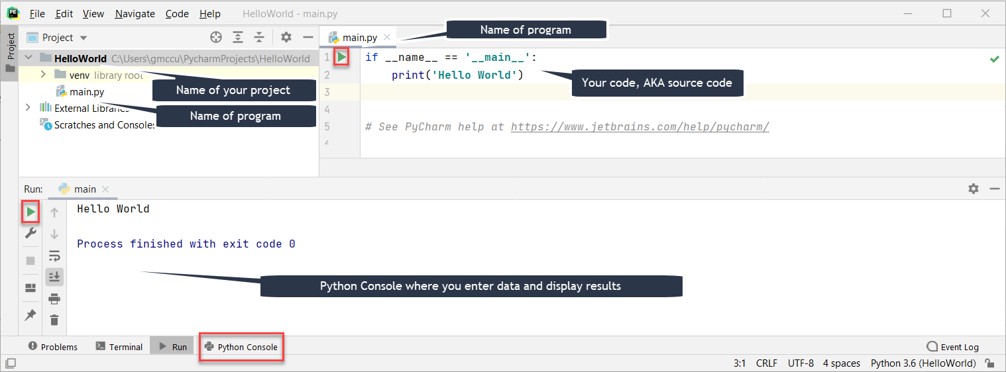The image size is (1006, 372).
Task: Click the Up the stack trace arrow
Action: tap(54, 212)
